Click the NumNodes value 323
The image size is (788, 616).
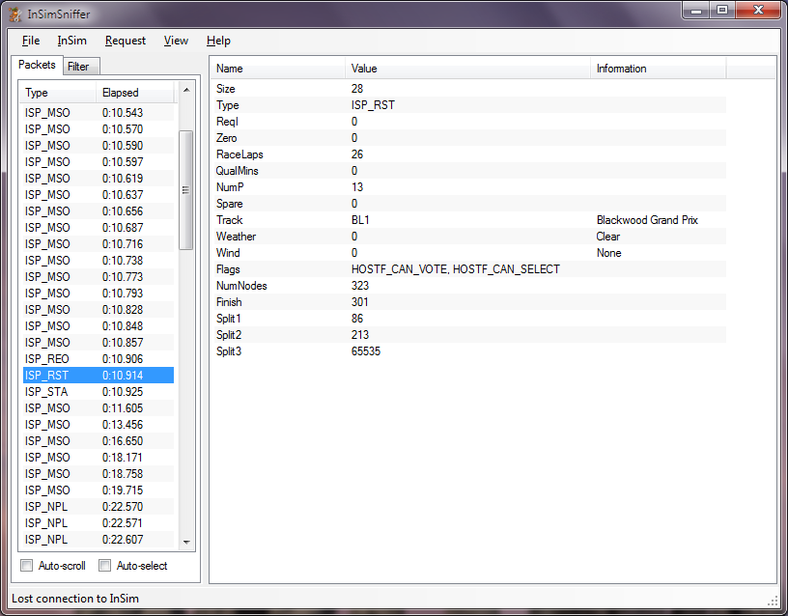pos(360,286)
